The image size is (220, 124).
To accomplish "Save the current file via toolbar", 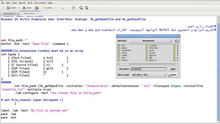I will (x=27, y=8).
